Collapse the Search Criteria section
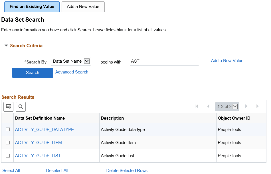 (6, 46)
